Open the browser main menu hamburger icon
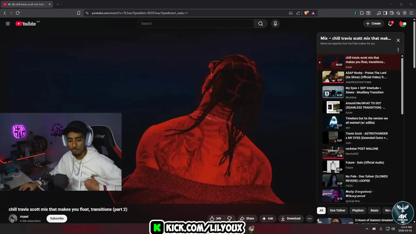The image size is (416, 234). coord(411,13)
